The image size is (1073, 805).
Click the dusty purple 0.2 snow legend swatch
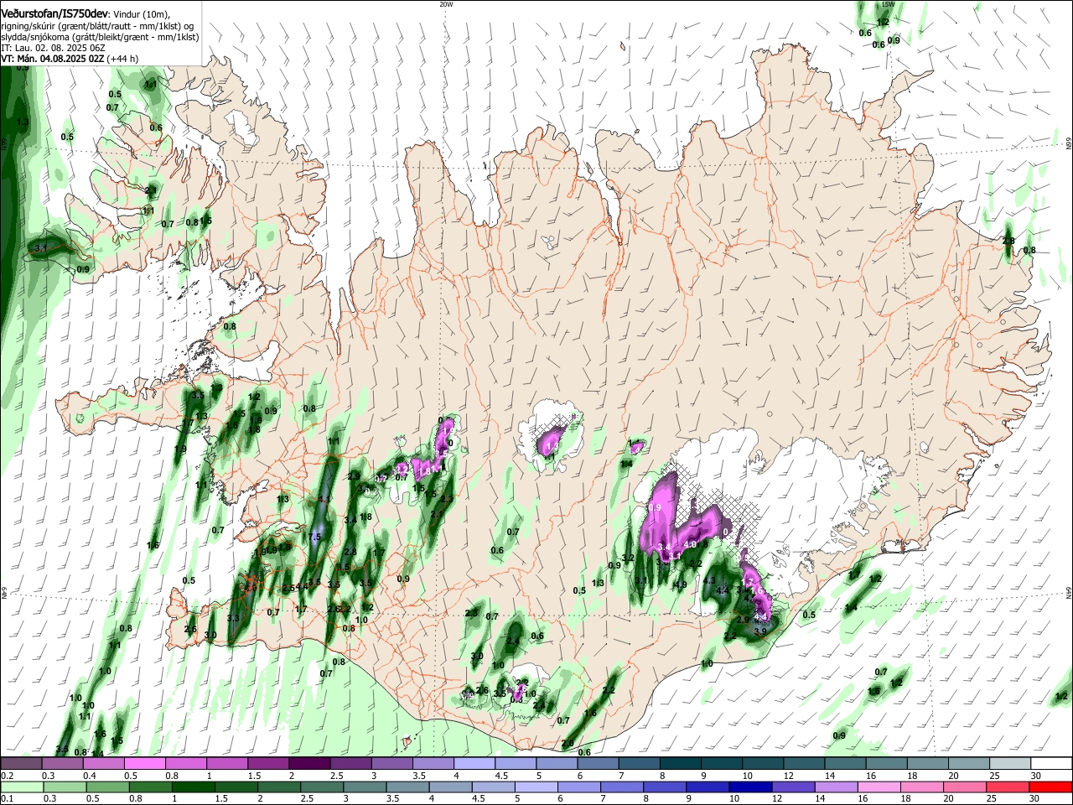click(x=21, y=764)
